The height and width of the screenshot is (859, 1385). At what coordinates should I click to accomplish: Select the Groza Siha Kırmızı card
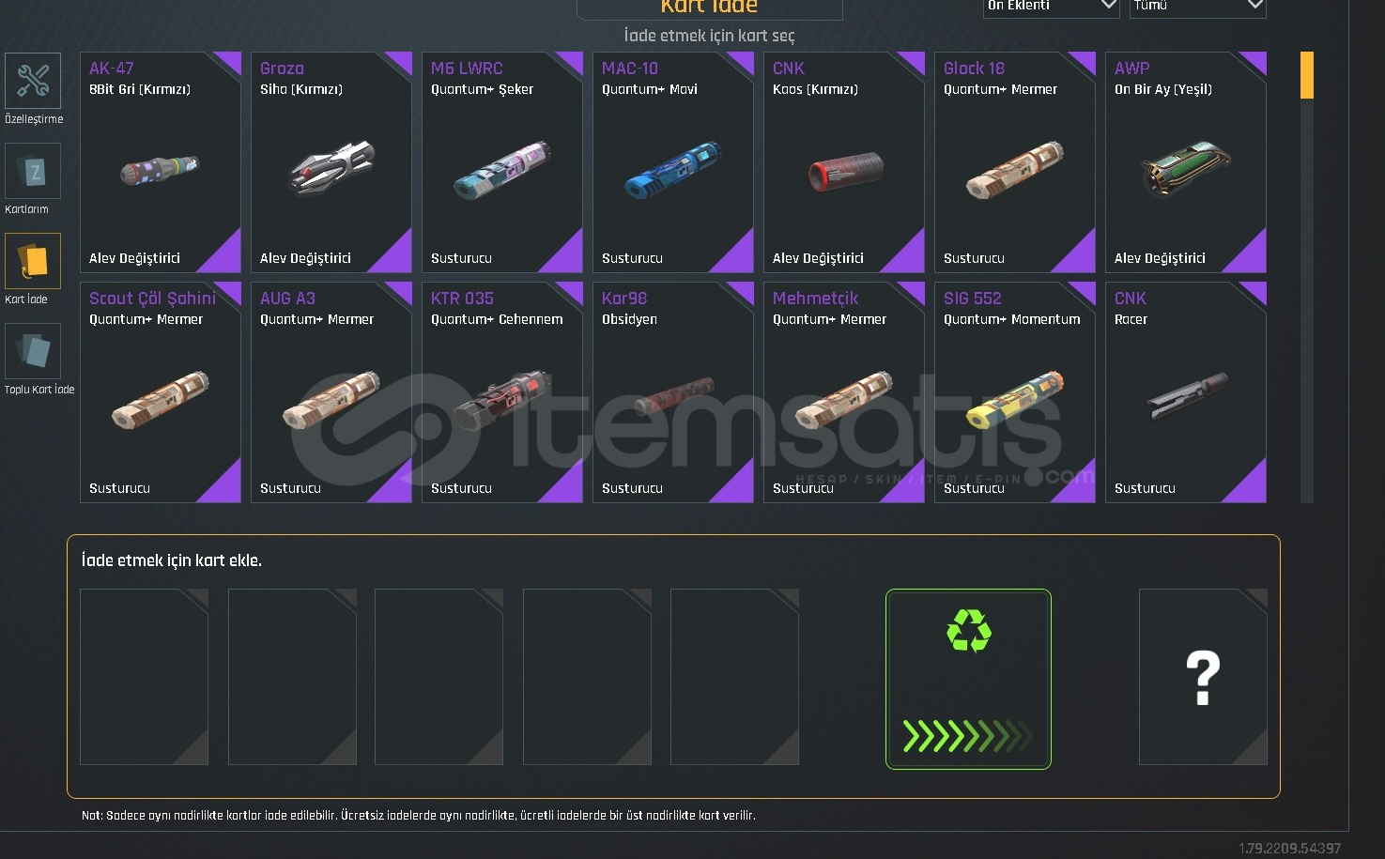point(331,162)
